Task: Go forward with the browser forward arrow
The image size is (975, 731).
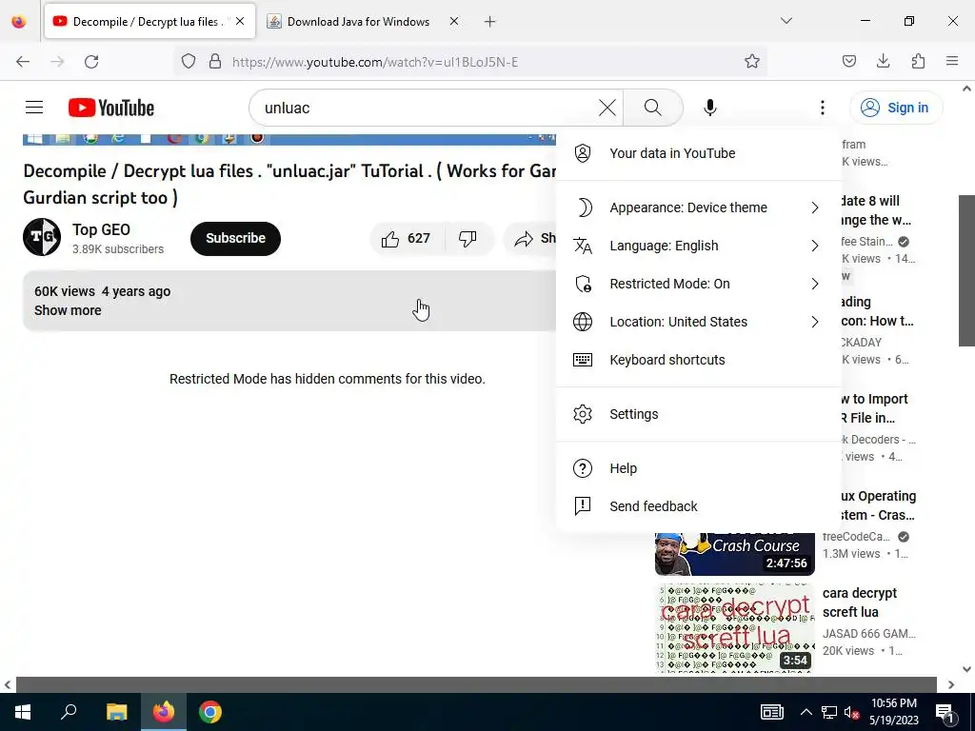Action: (x=57, y=62)
